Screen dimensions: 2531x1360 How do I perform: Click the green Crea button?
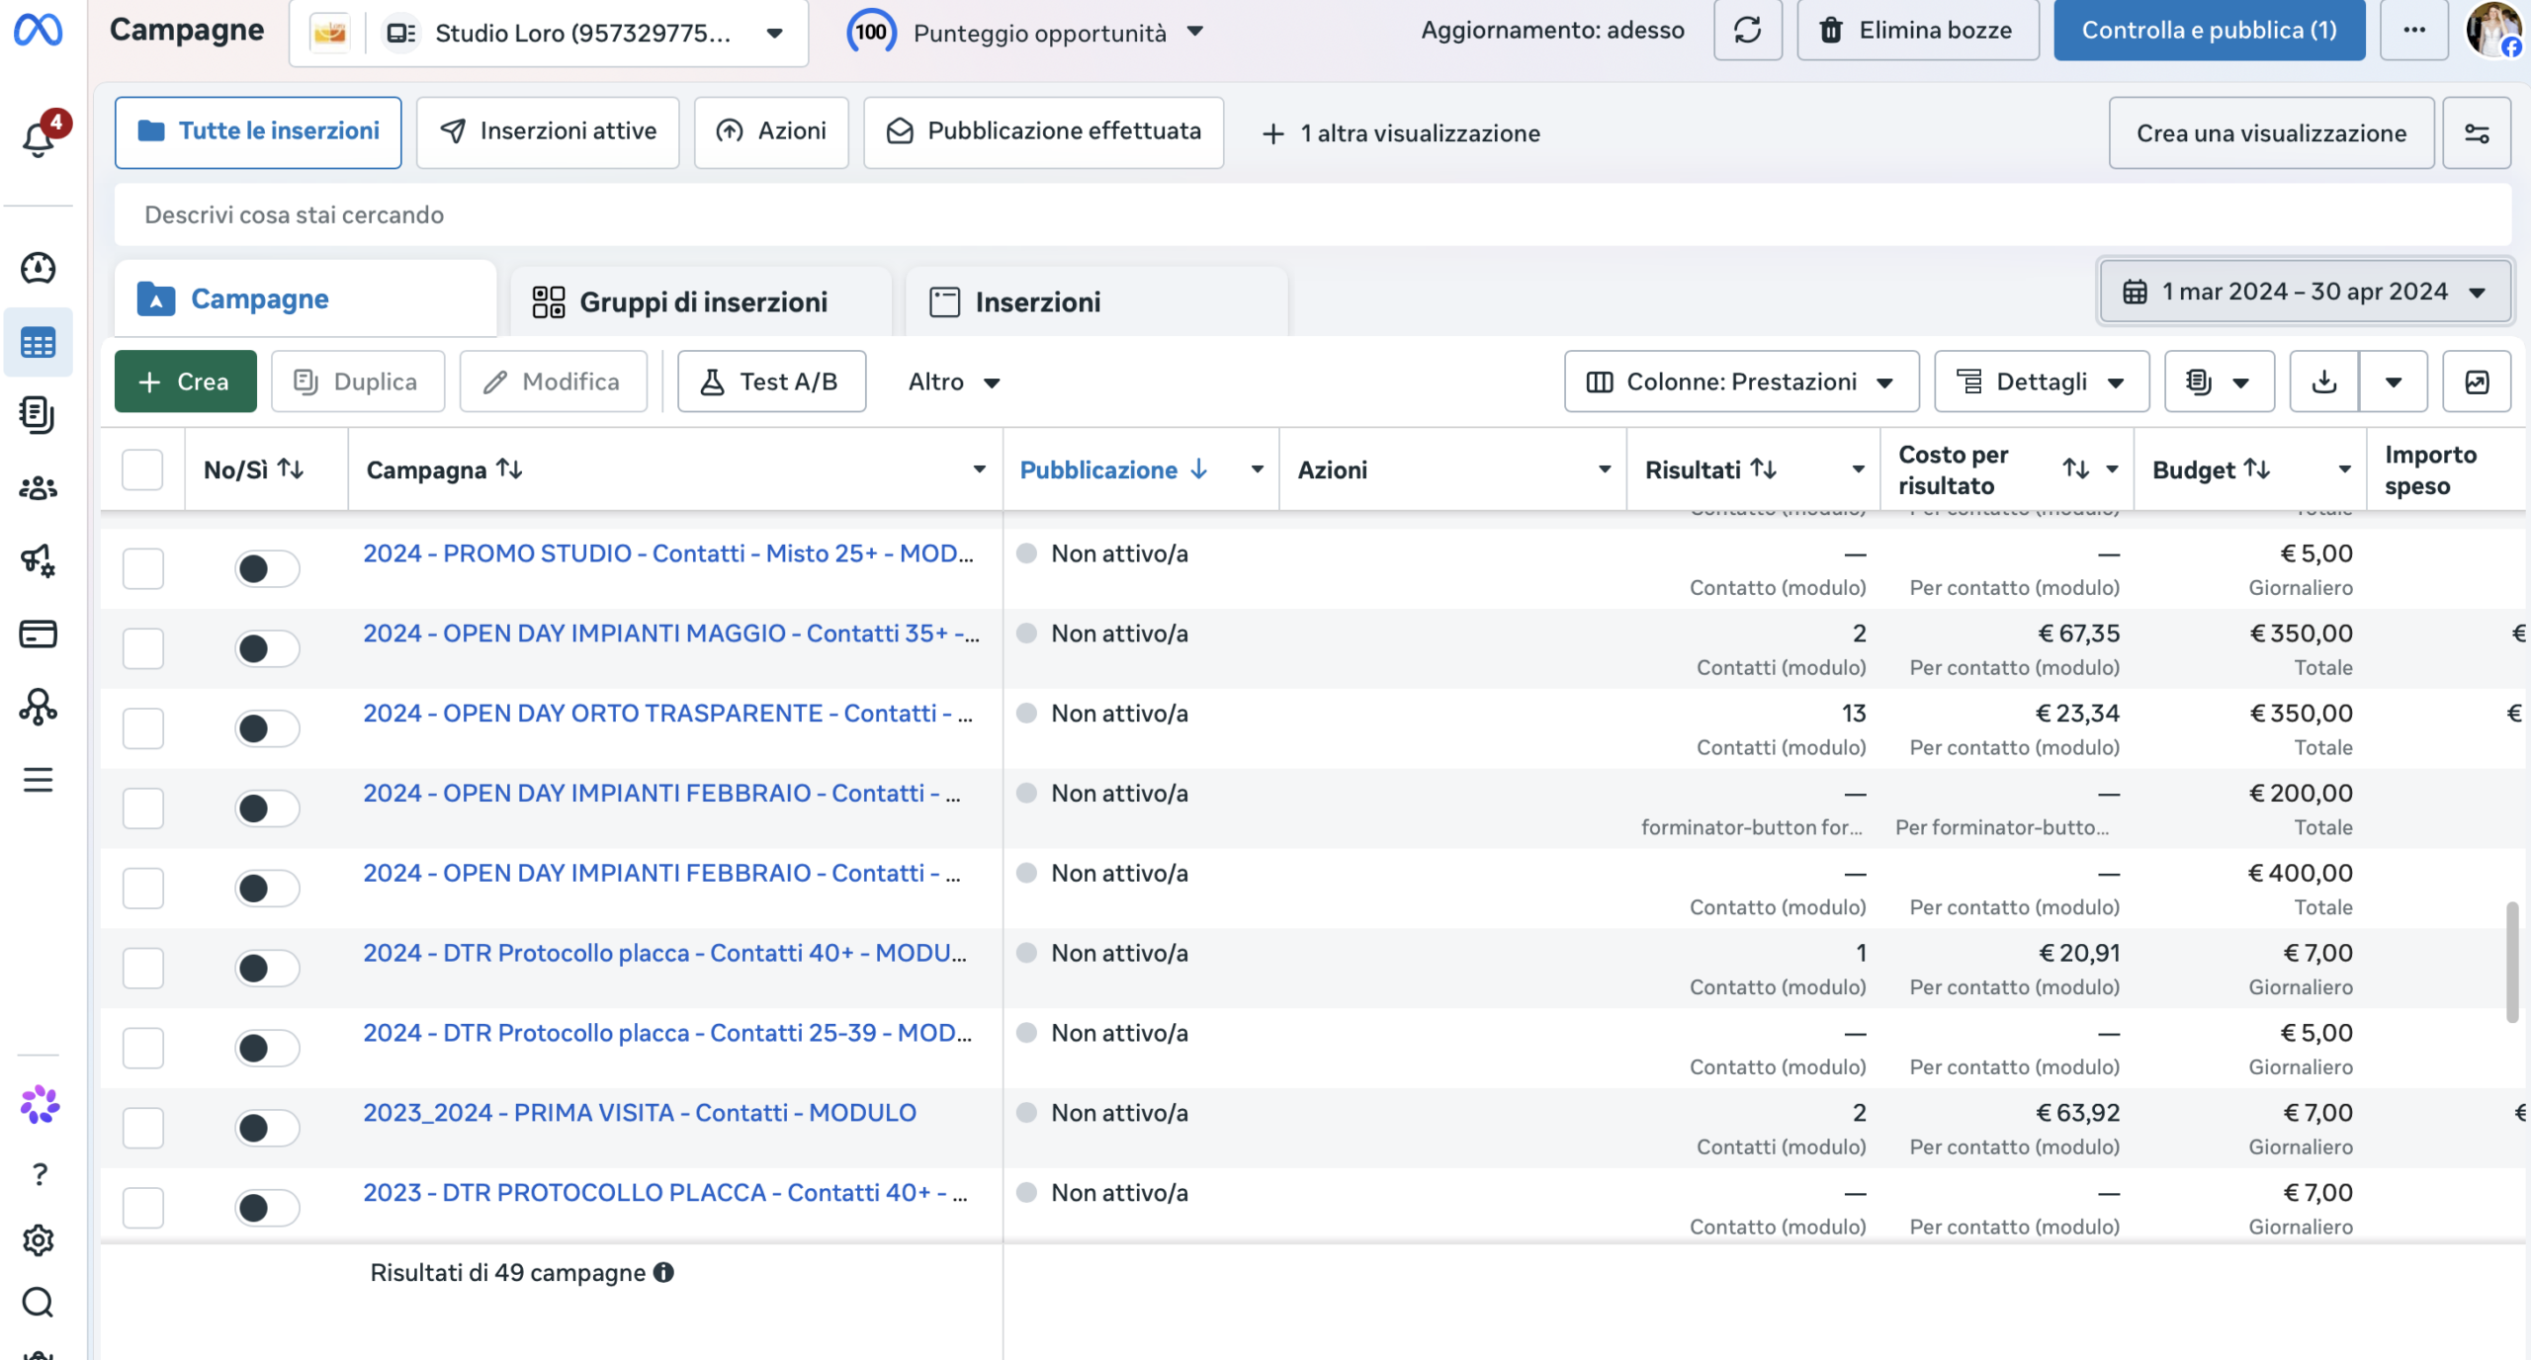click(x=186, y=382)
